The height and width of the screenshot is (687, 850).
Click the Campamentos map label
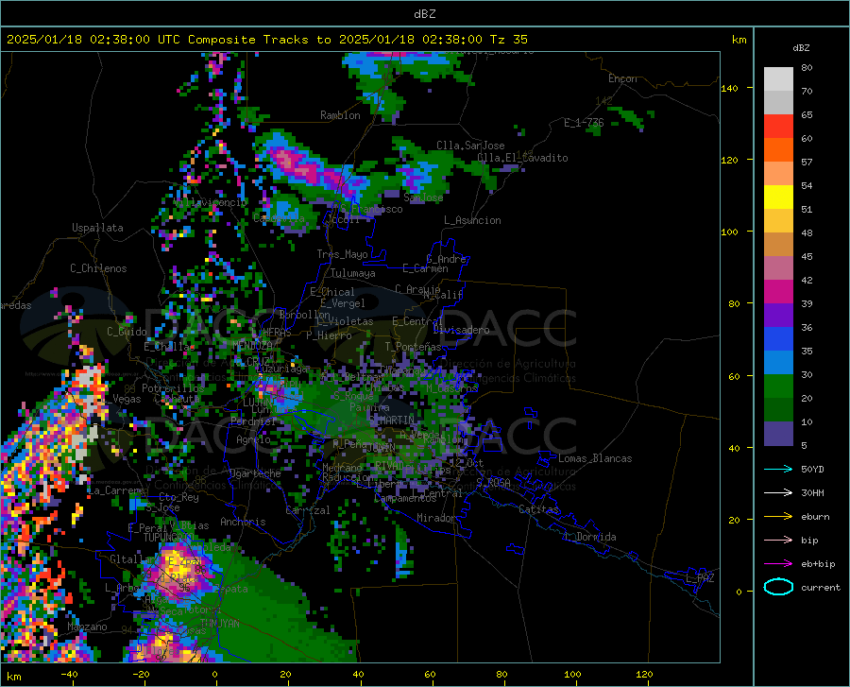[x=405, y=498]
